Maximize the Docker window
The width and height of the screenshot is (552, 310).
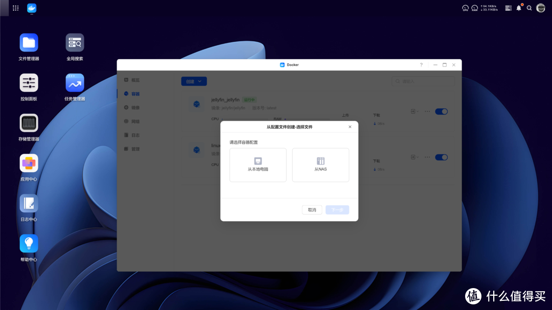(x=445, y=65)
